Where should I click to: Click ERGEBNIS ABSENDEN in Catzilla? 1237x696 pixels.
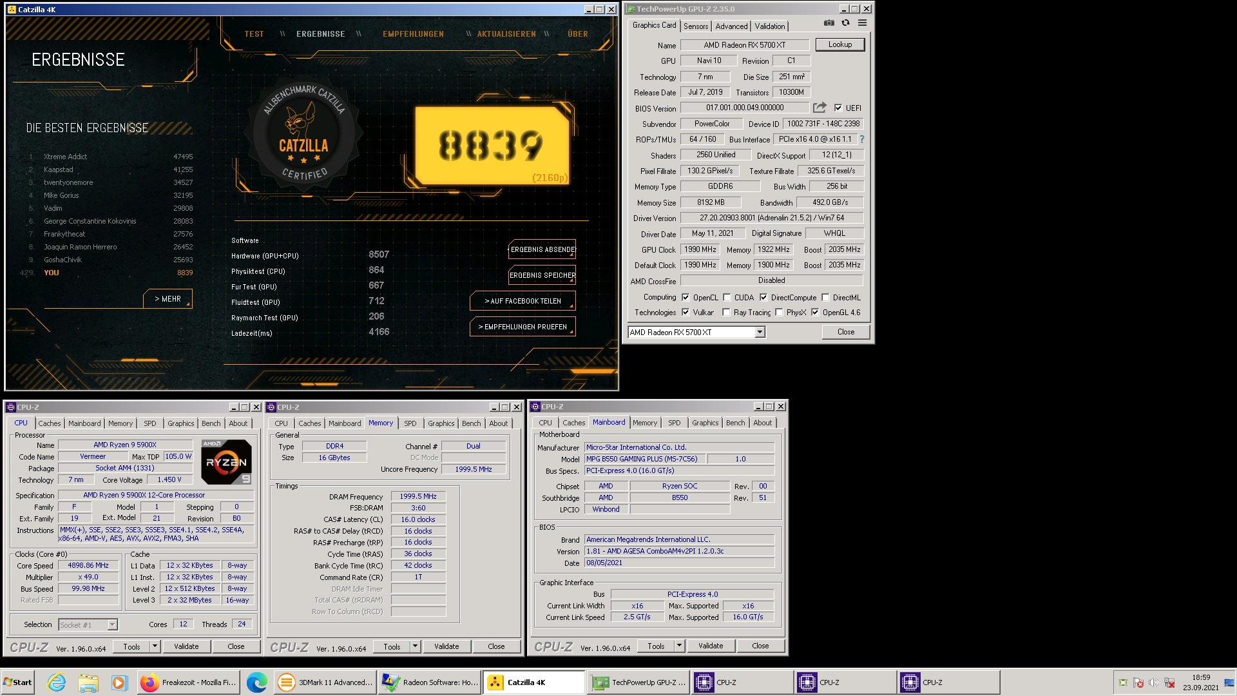[x=542, y=249]
